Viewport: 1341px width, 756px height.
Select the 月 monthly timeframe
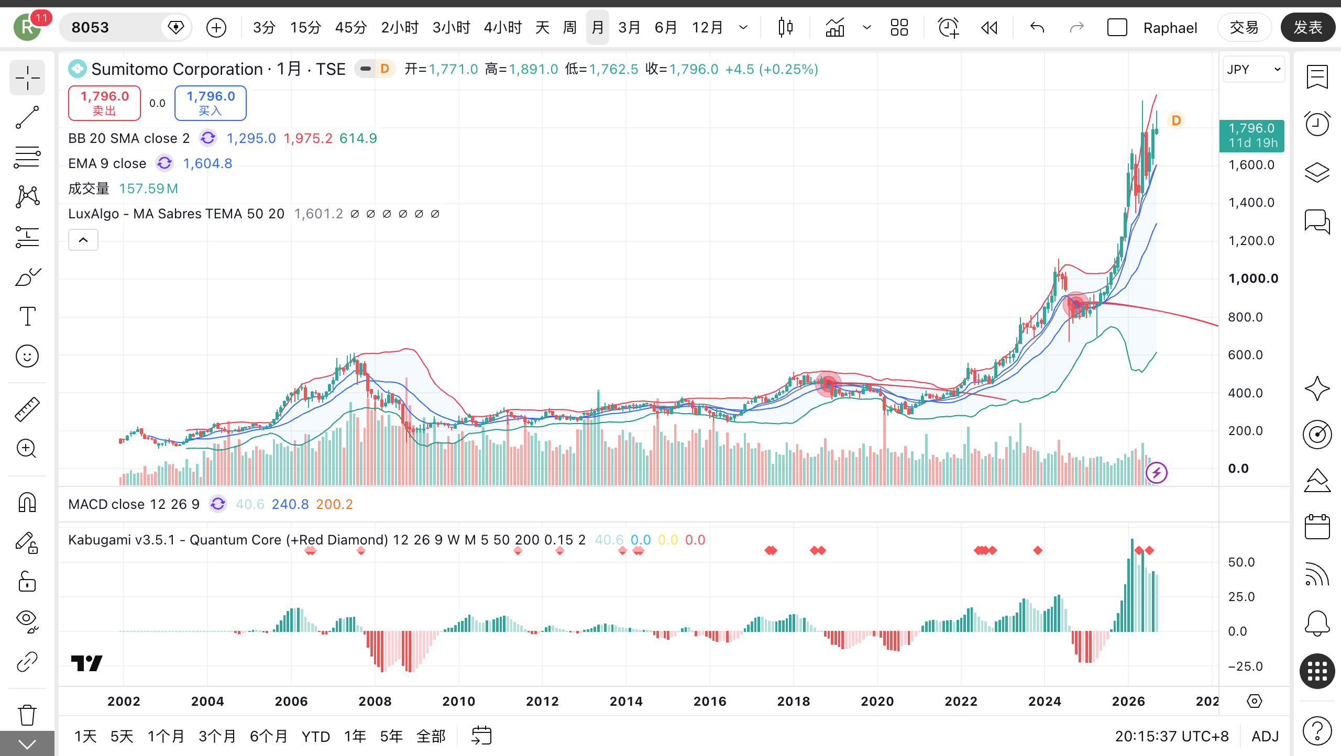pos(598,27)
